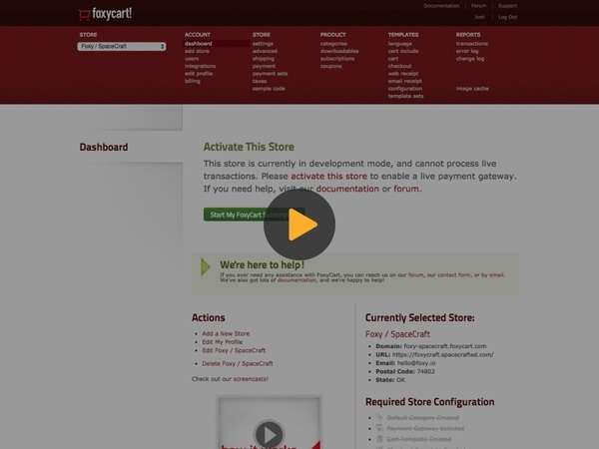Open categories under Product menu
The height and width of the screenshot is (449, 599).
(x=333, y=44)
